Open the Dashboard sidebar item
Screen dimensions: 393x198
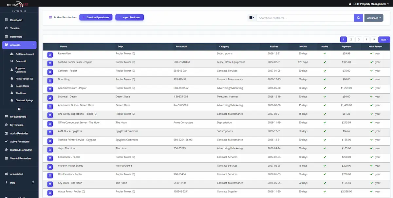(x=16, y=20)
